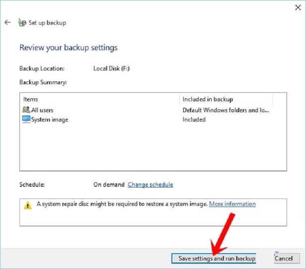Click the 'Backup Location:' label
Viewport: 306px width, 269px height.
click(x=42, y=68)
